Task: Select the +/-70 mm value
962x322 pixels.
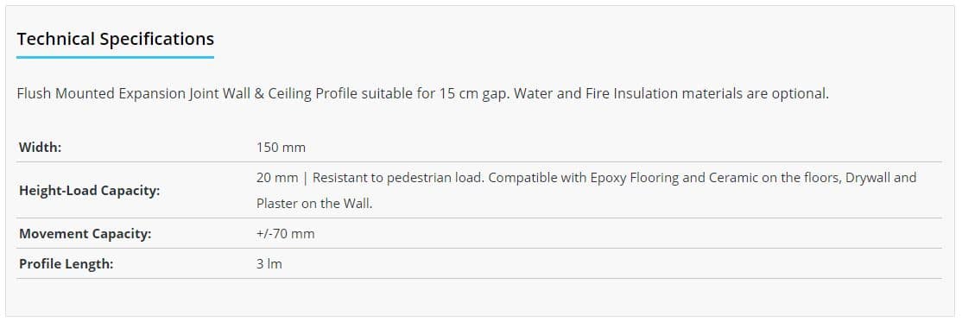Action: [285, 234]
